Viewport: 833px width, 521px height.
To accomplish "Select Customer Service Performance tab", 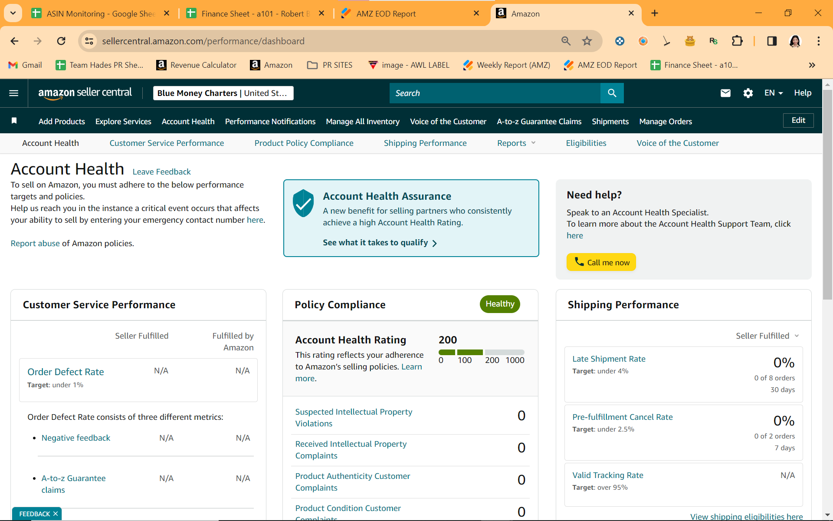I will 167,143.
